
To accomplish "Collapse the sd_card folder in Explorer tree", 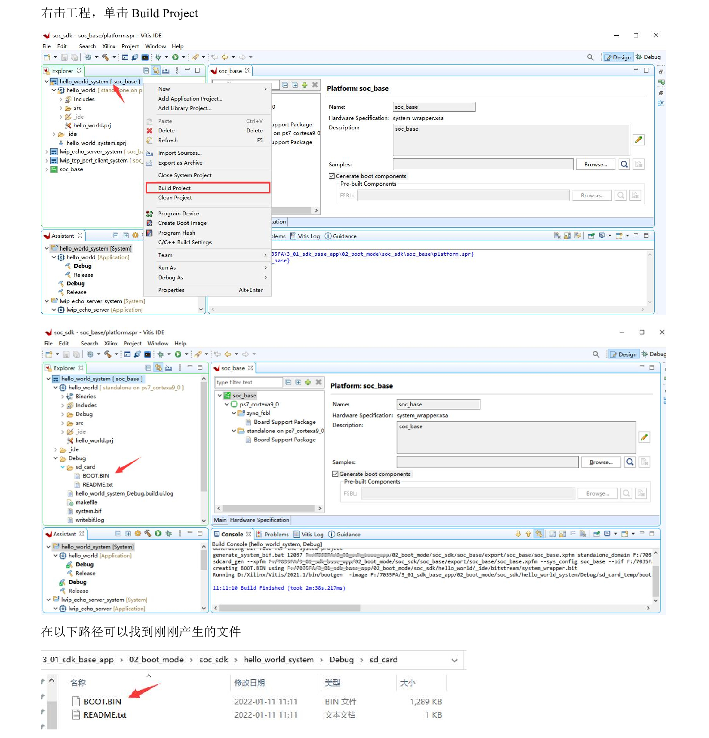I will tap(62, 467).
